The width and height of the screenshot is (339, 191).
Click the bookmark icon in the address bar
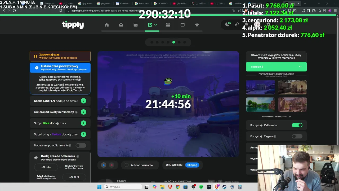61,11
